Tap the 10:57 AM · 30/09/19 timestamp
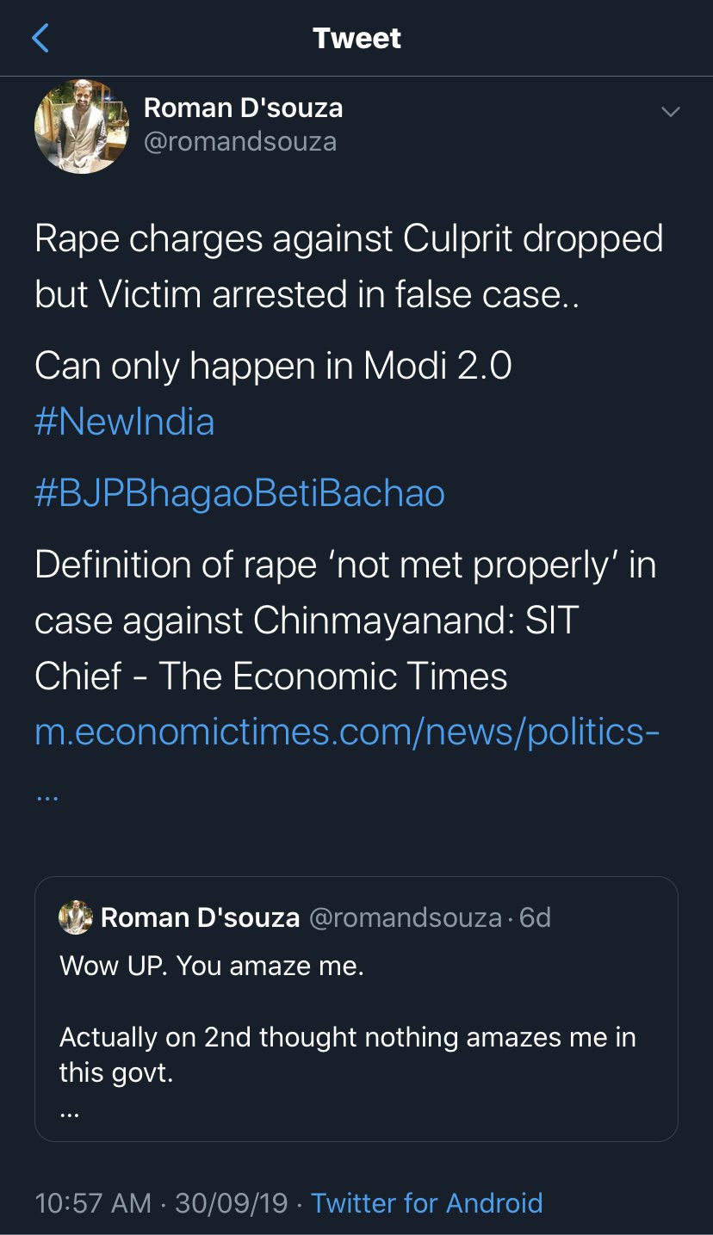Screen dimensions: 713x1235 click(x=161, y=1202)
